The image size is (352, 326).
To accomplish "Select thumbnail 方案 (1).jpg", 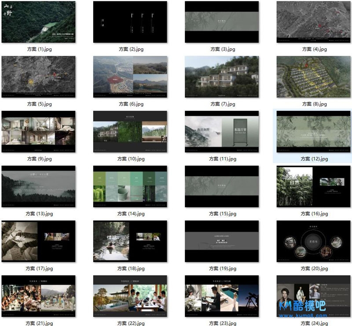I will click(38, 22).
